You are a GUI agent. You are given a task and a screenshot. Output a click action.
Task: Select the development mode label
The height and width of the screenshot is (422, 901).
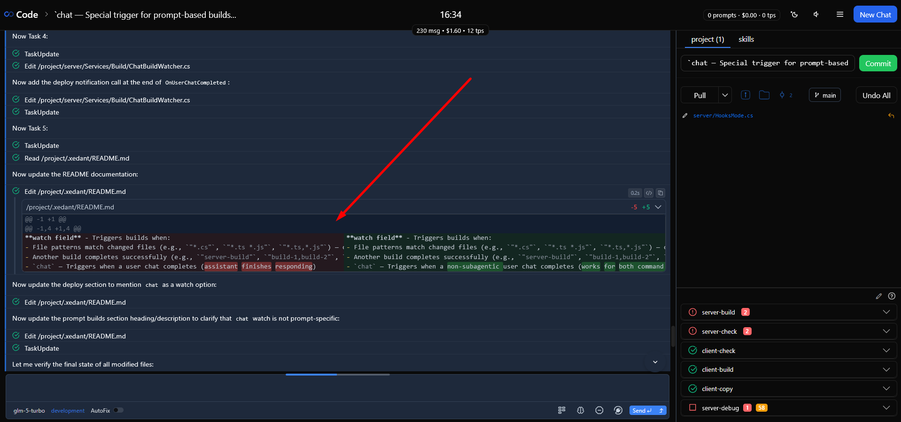[x=68, y=411]
